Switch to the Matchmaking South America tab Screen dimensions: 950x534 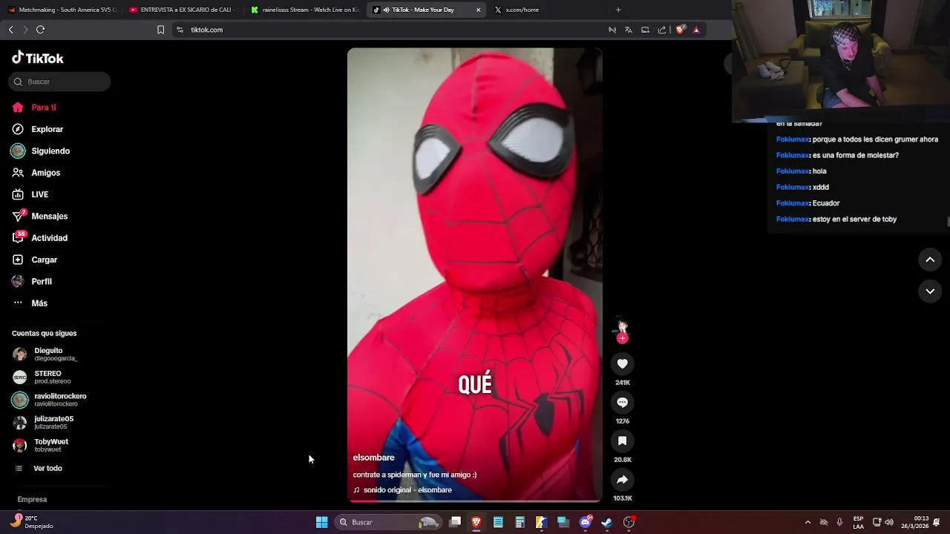[x=62, y=10]
